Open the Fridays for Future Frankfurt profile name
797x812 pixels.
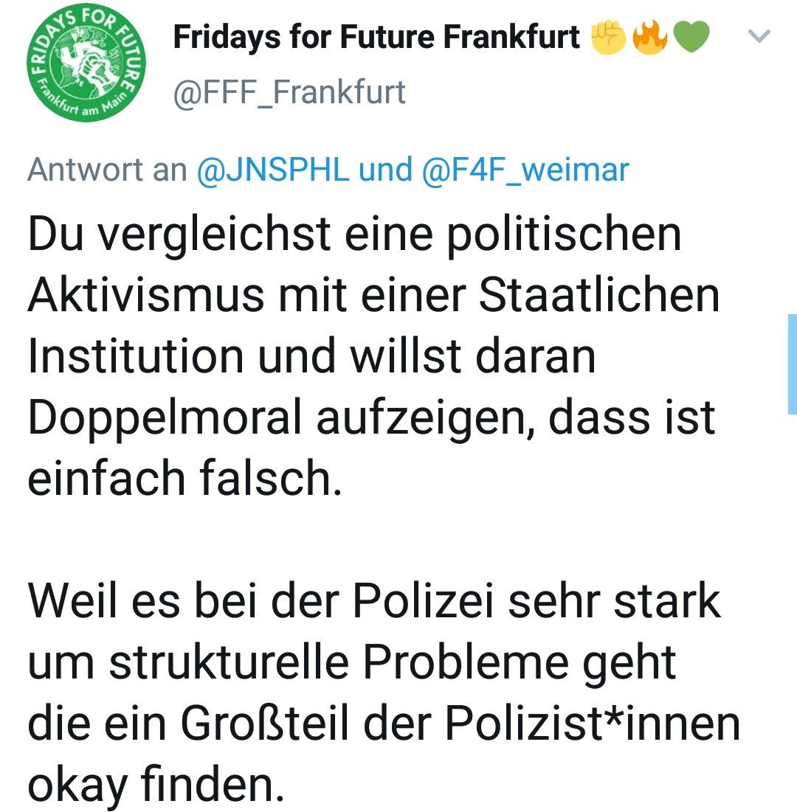tap(376, 38)
